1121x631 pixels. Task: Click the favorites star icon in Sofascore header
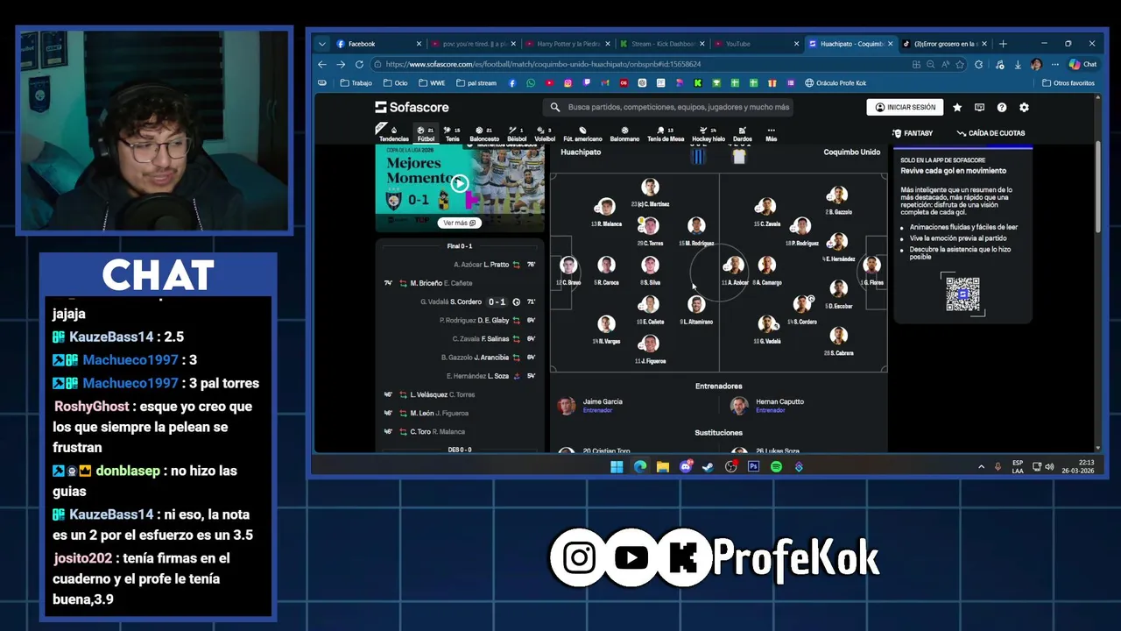pos(957,107)
